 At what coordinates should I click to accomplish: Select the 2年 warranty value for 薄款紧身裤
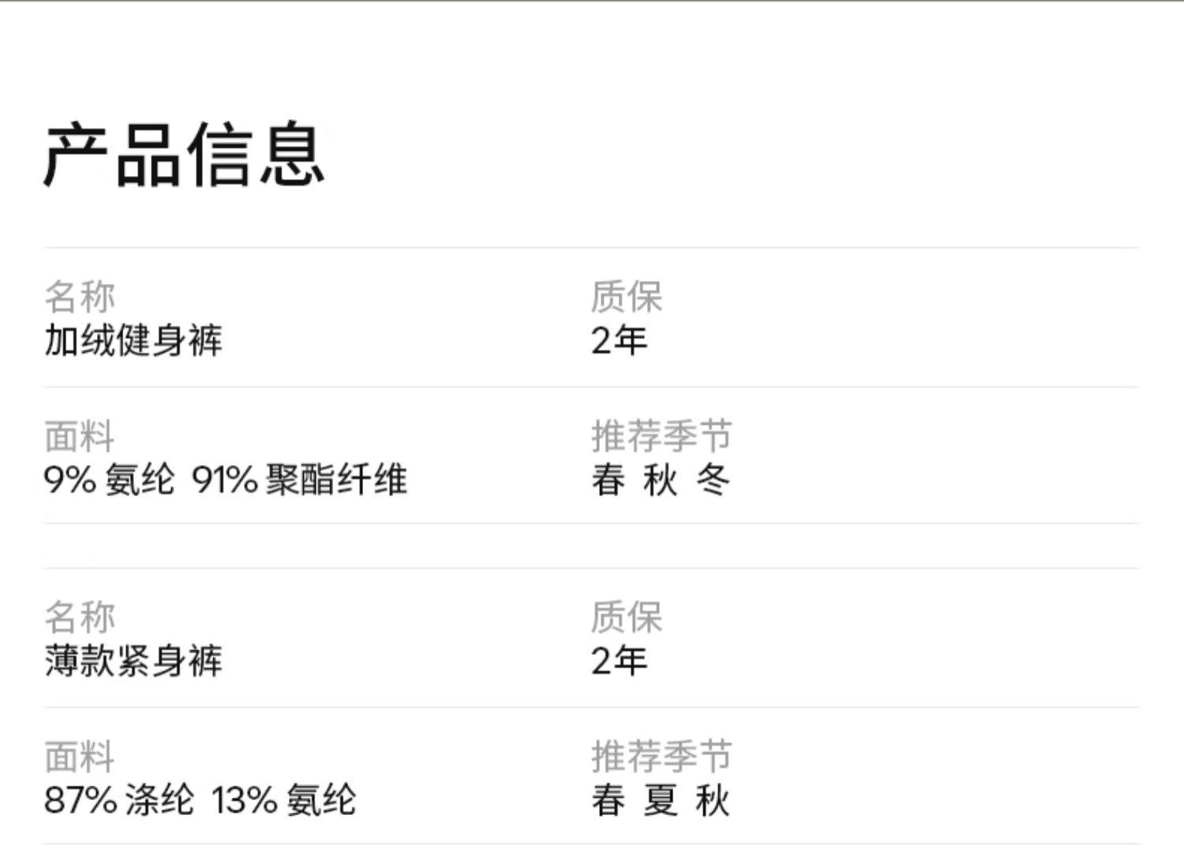tap(619, 660)
